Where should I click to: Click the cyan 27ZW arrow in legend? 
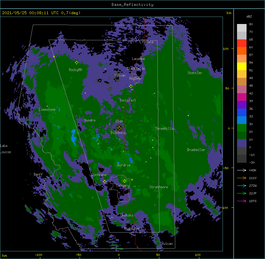click(242, 185)
